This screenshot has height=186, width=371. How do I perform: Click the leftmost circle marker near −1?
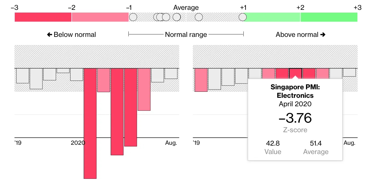click(x=133, y=17)
